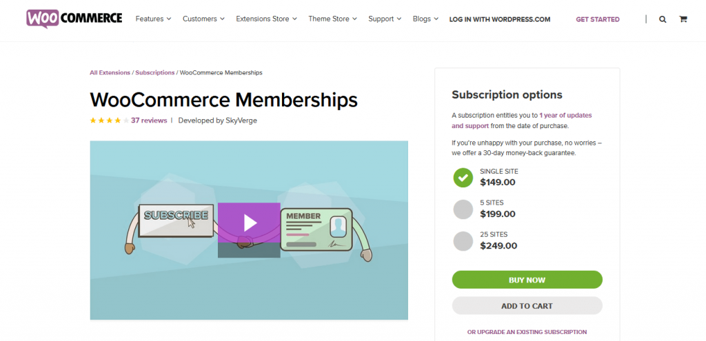Expand the Features dropdown menu
The height and width of the screenshot is (341, 706).
(x=153, y=19)
